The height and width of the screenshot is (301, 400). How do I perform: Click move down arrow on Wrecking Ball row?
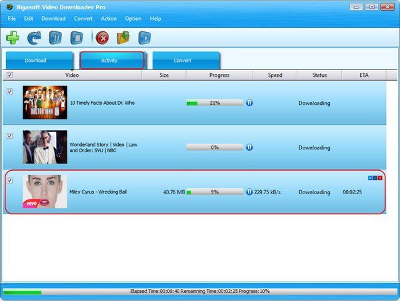[375, 178]
